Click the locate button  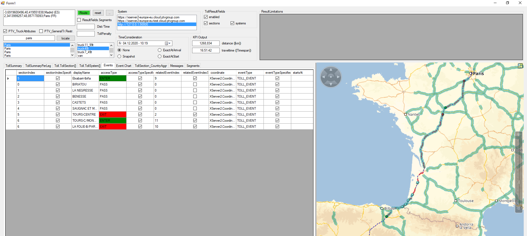(x=65, y=38)
